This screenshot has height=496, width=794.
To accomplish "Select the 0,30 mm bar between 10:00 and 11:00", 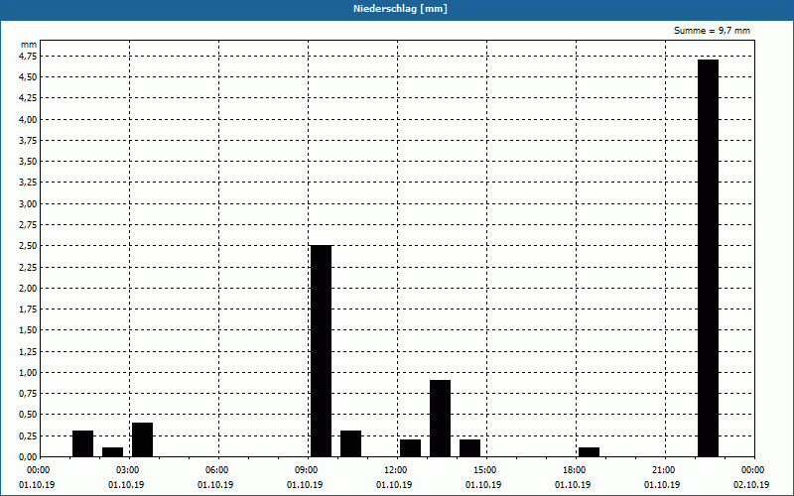I will point(351,443).
